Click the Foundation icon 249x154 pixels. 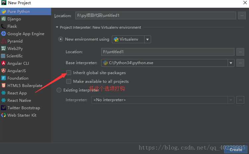point(4,78)
